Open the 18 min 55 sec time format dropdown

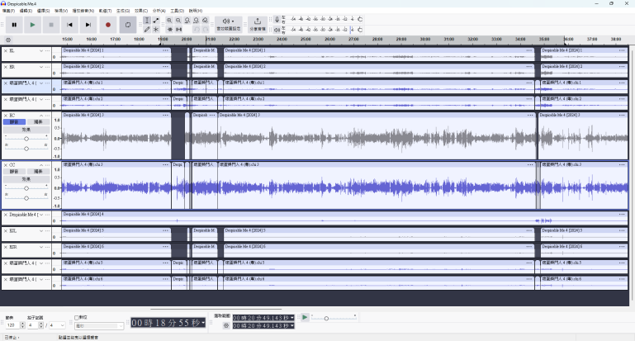[x=203, y=323]
